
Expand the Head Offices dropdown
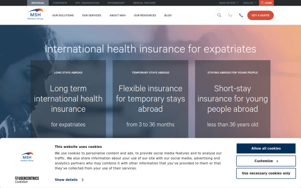coord(229,3)
